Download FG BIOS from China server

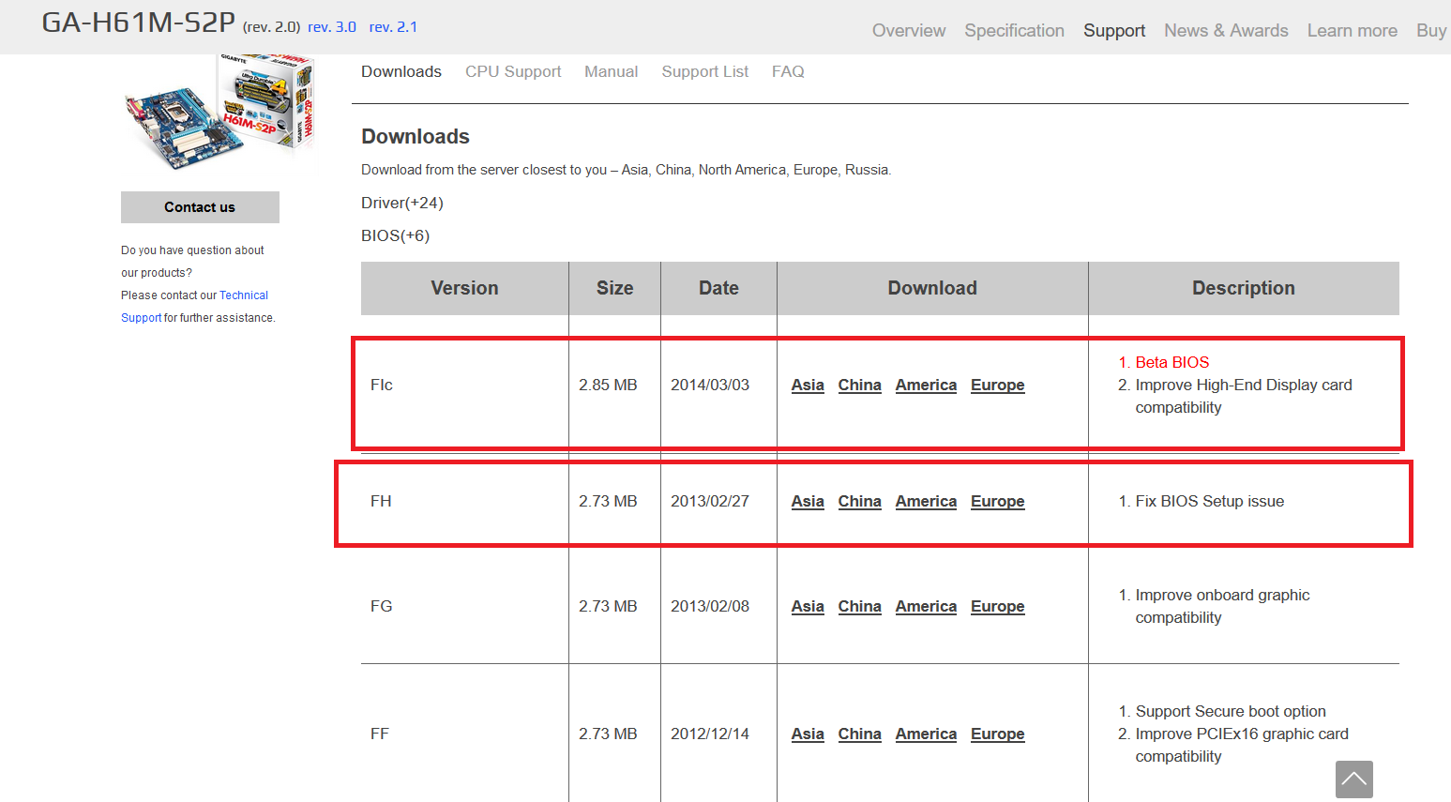click(x=859, y=606)
